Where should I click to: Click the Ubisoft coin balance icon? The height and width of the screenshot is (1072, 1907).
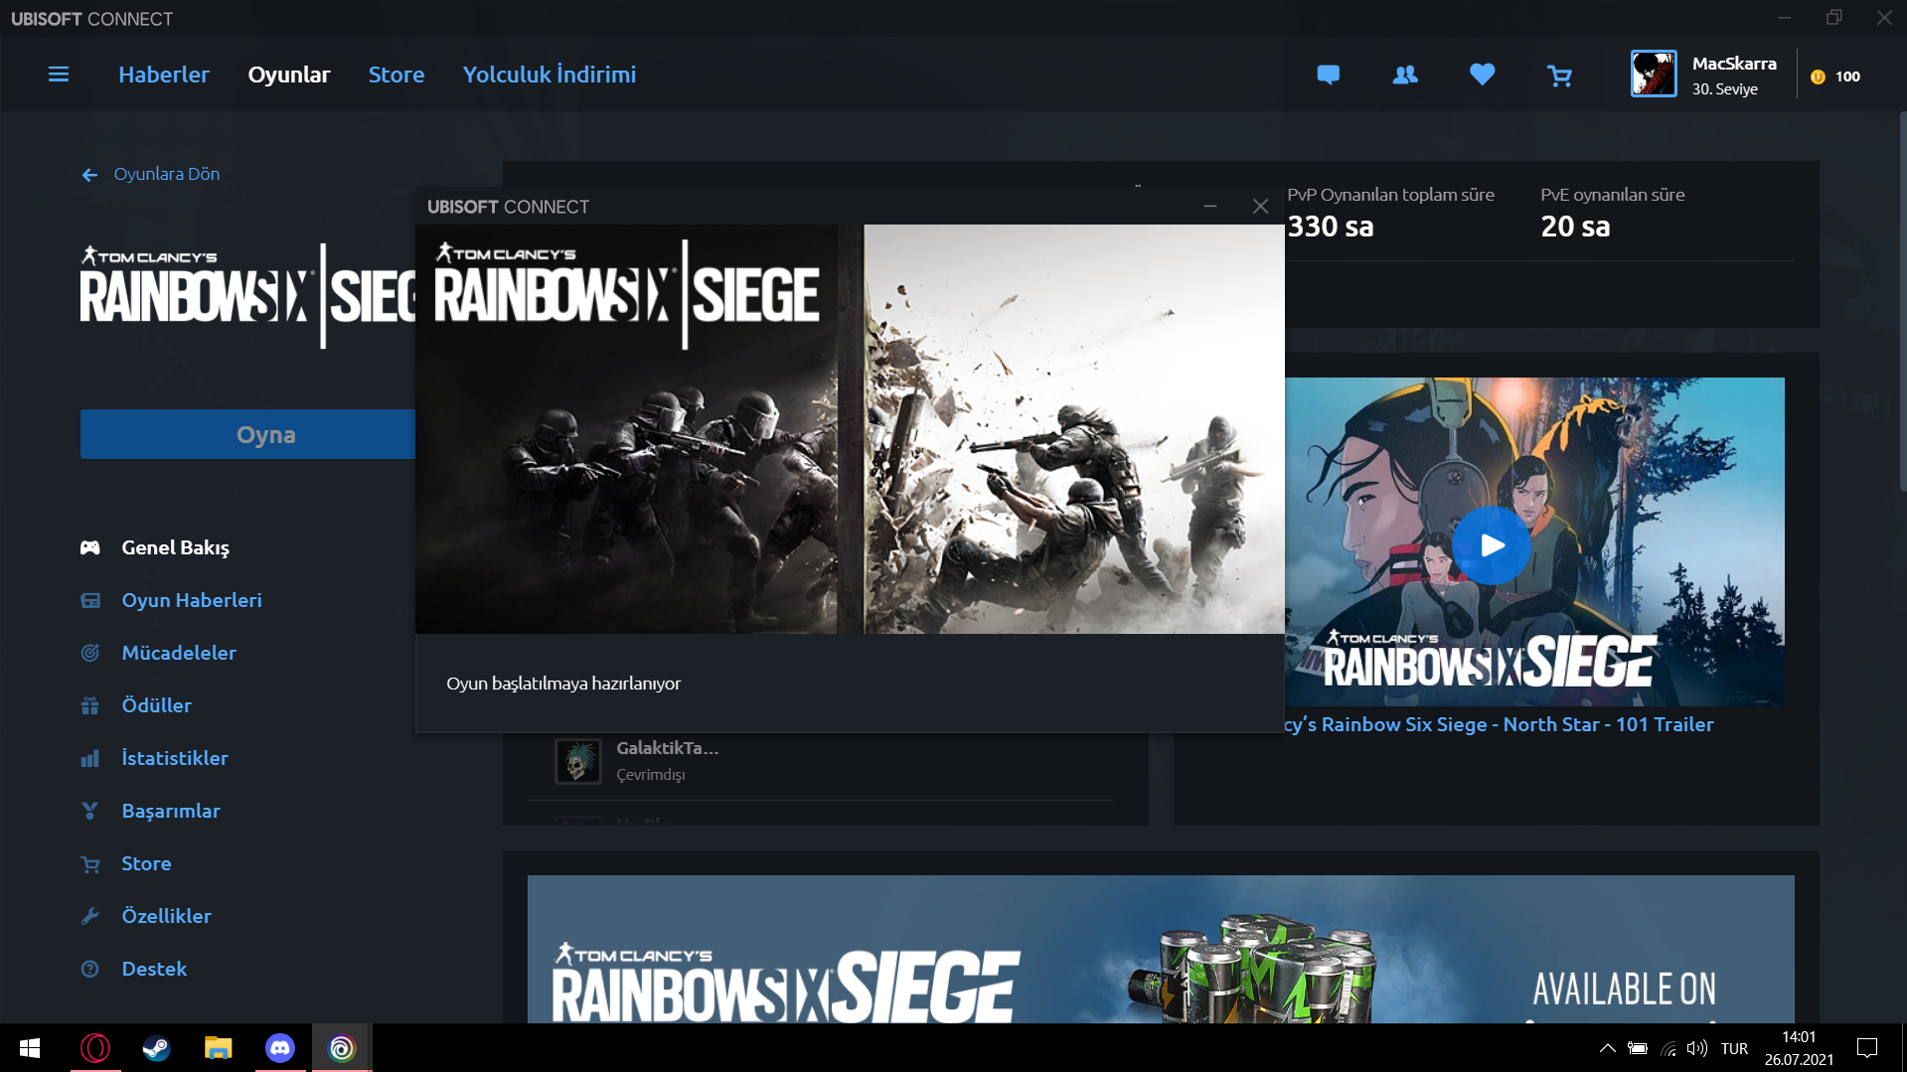coord(1818,77)
